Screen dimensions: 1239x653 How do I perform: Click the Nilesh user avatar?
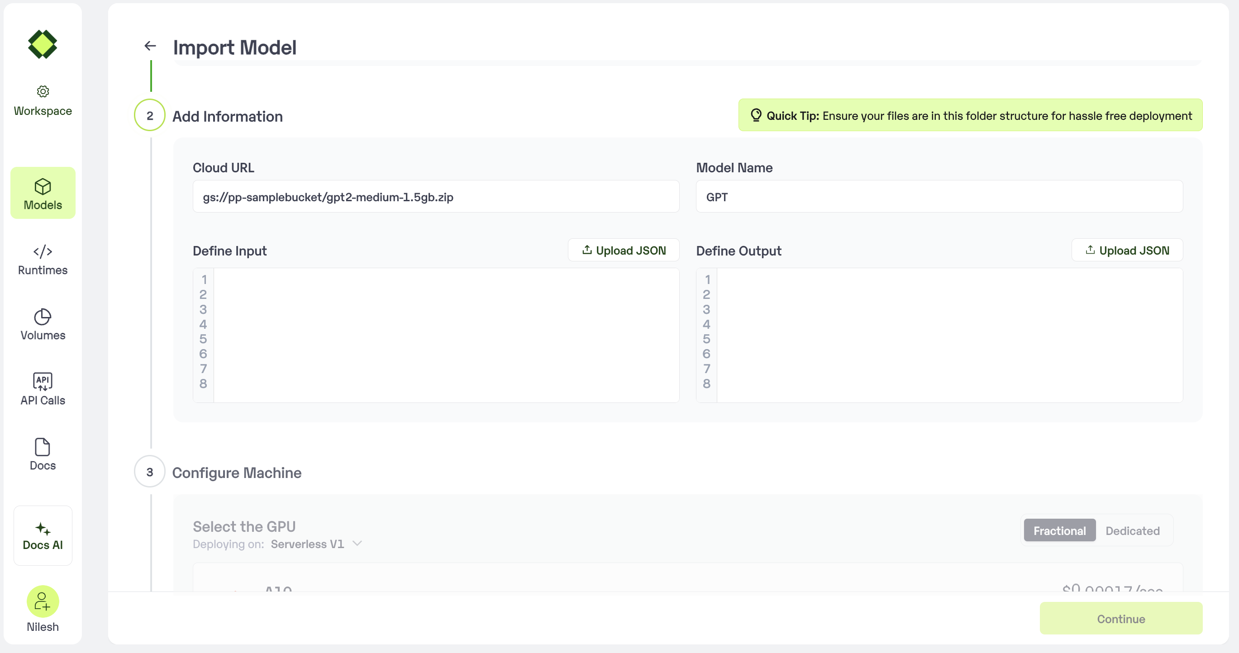coord(43,601)
